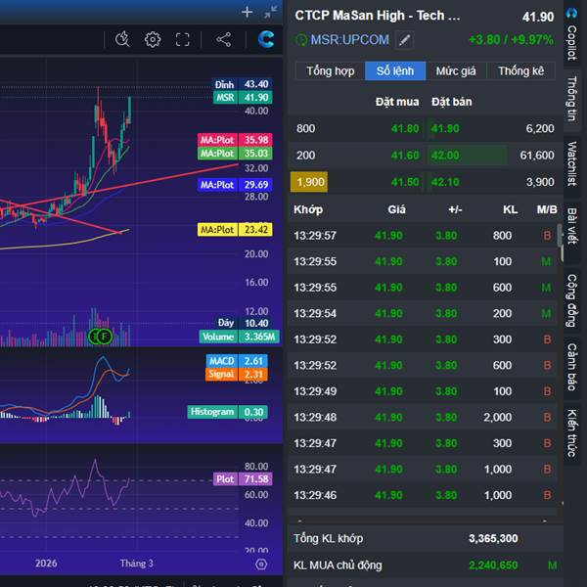Open the Kiến thức side panel
The width and height of the screenshot is (587, 587).
571,433
